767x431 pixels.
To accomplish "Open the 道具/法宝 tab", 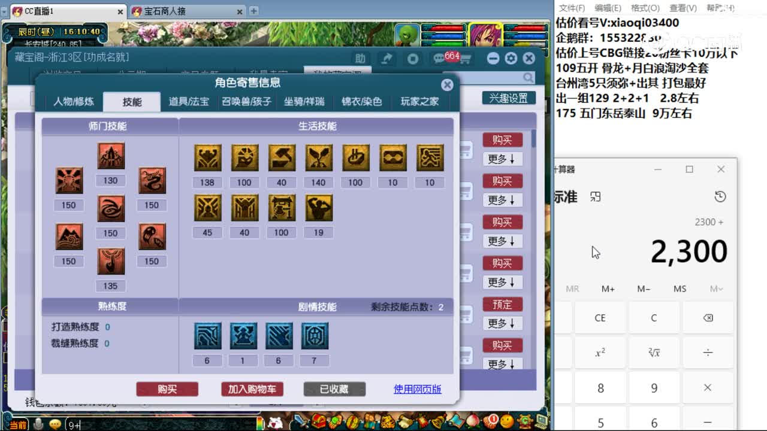I will click(x=189, y=101).
